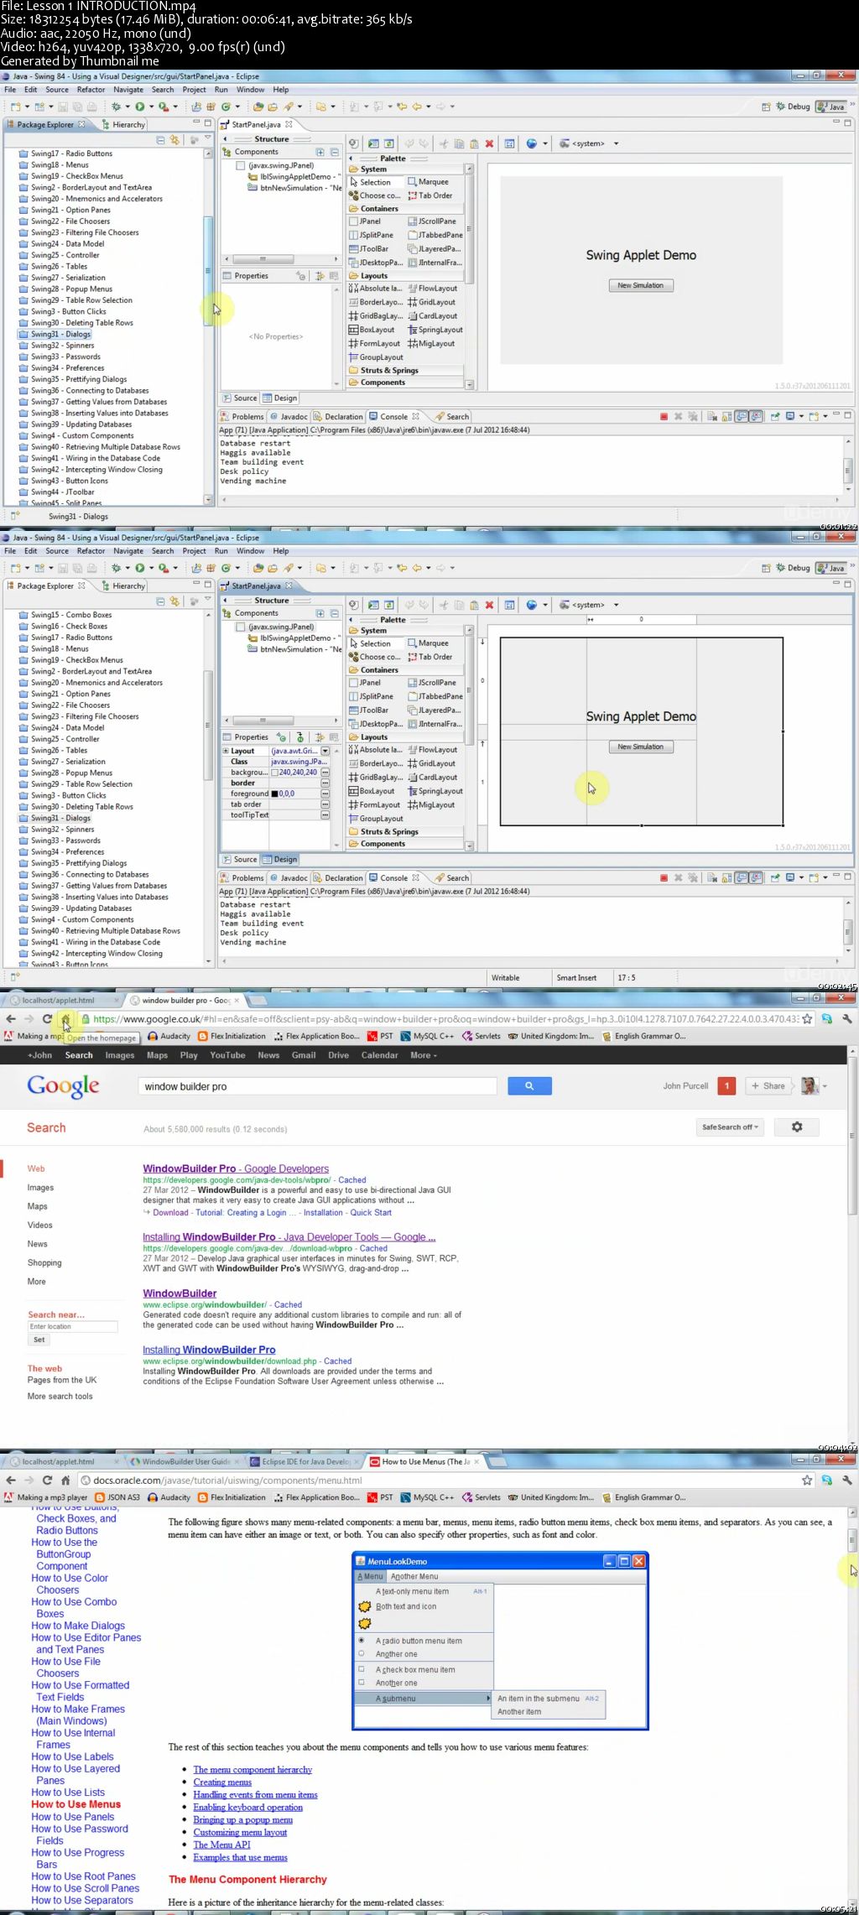Select the Marquee tool in first Eclipse window palette
The height and width of the screenshot is (1915, 859).
(429, 182)
